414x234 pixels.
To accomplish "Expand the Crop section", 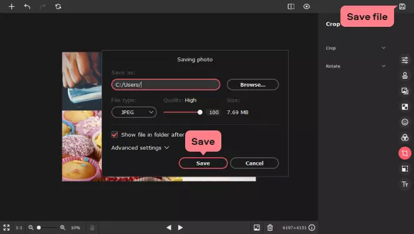I will (355, 48).
